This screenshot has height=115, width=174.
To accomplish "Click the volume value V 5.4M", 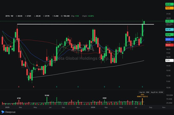I will coord(56,16).
